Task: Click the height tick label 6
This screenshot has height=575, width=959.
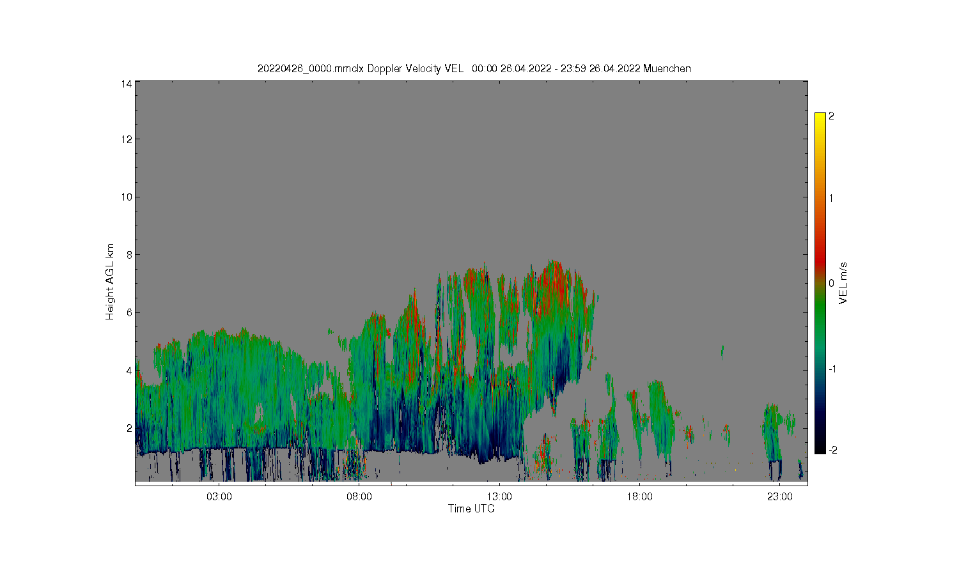Action: pyautogui.click(x=129, y=312)
